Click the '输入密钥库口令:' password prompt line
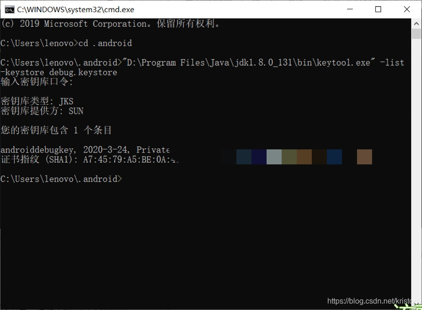Screen dimensions: 422x310 click(37, 82)
